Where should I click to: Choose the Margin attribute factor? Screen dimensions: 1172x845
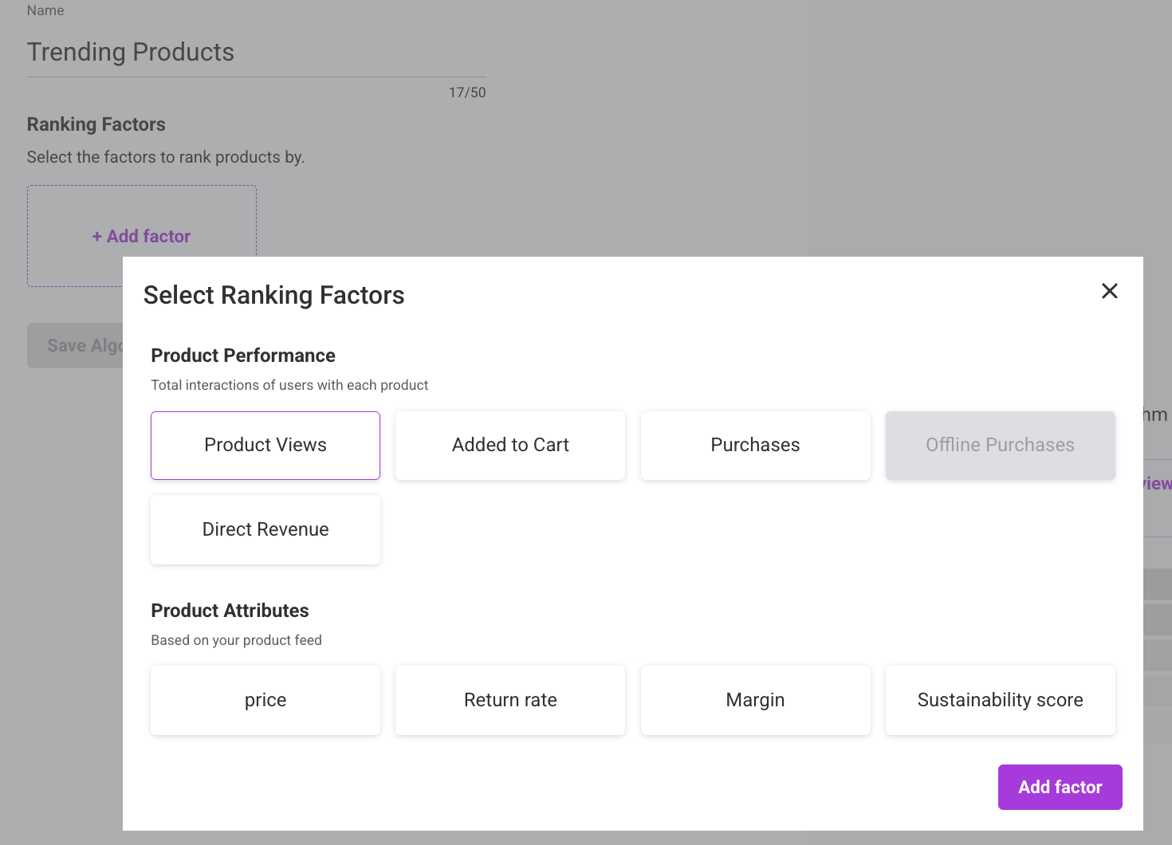coord(755,700)
